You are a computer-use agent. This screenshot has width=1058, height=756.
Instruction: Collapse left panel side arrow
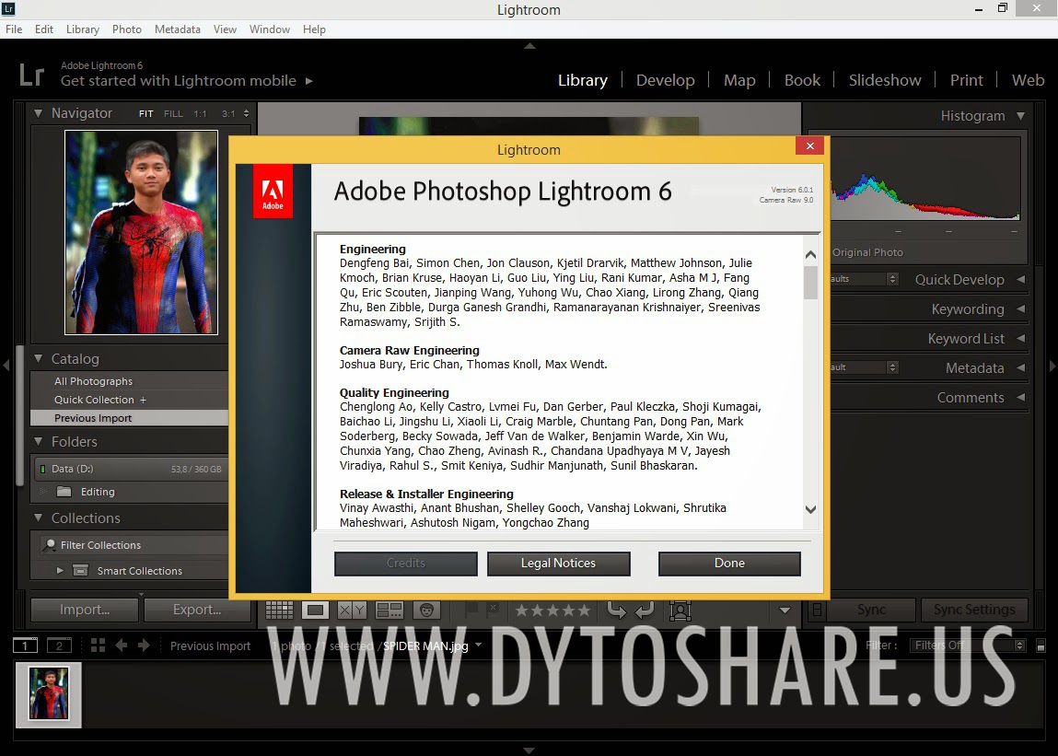[6, 366]
